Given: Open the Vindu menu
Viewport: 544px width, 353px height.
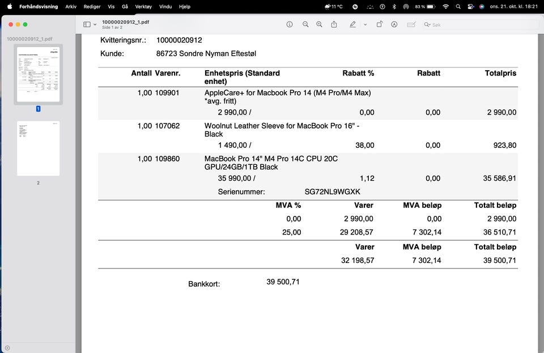Looking at the screenshot, I should [165, 7].
